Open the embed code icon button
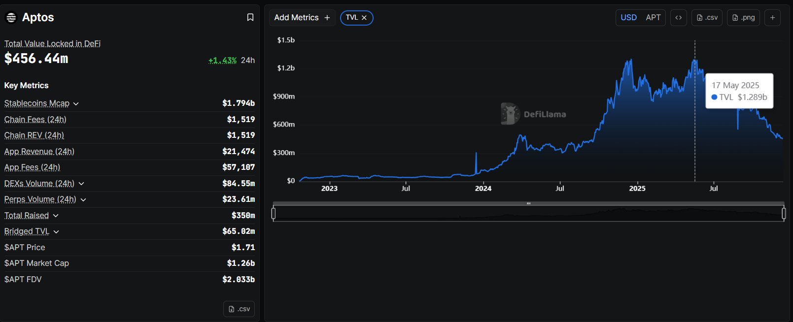793x322 pixels. (x=679, y=18)
